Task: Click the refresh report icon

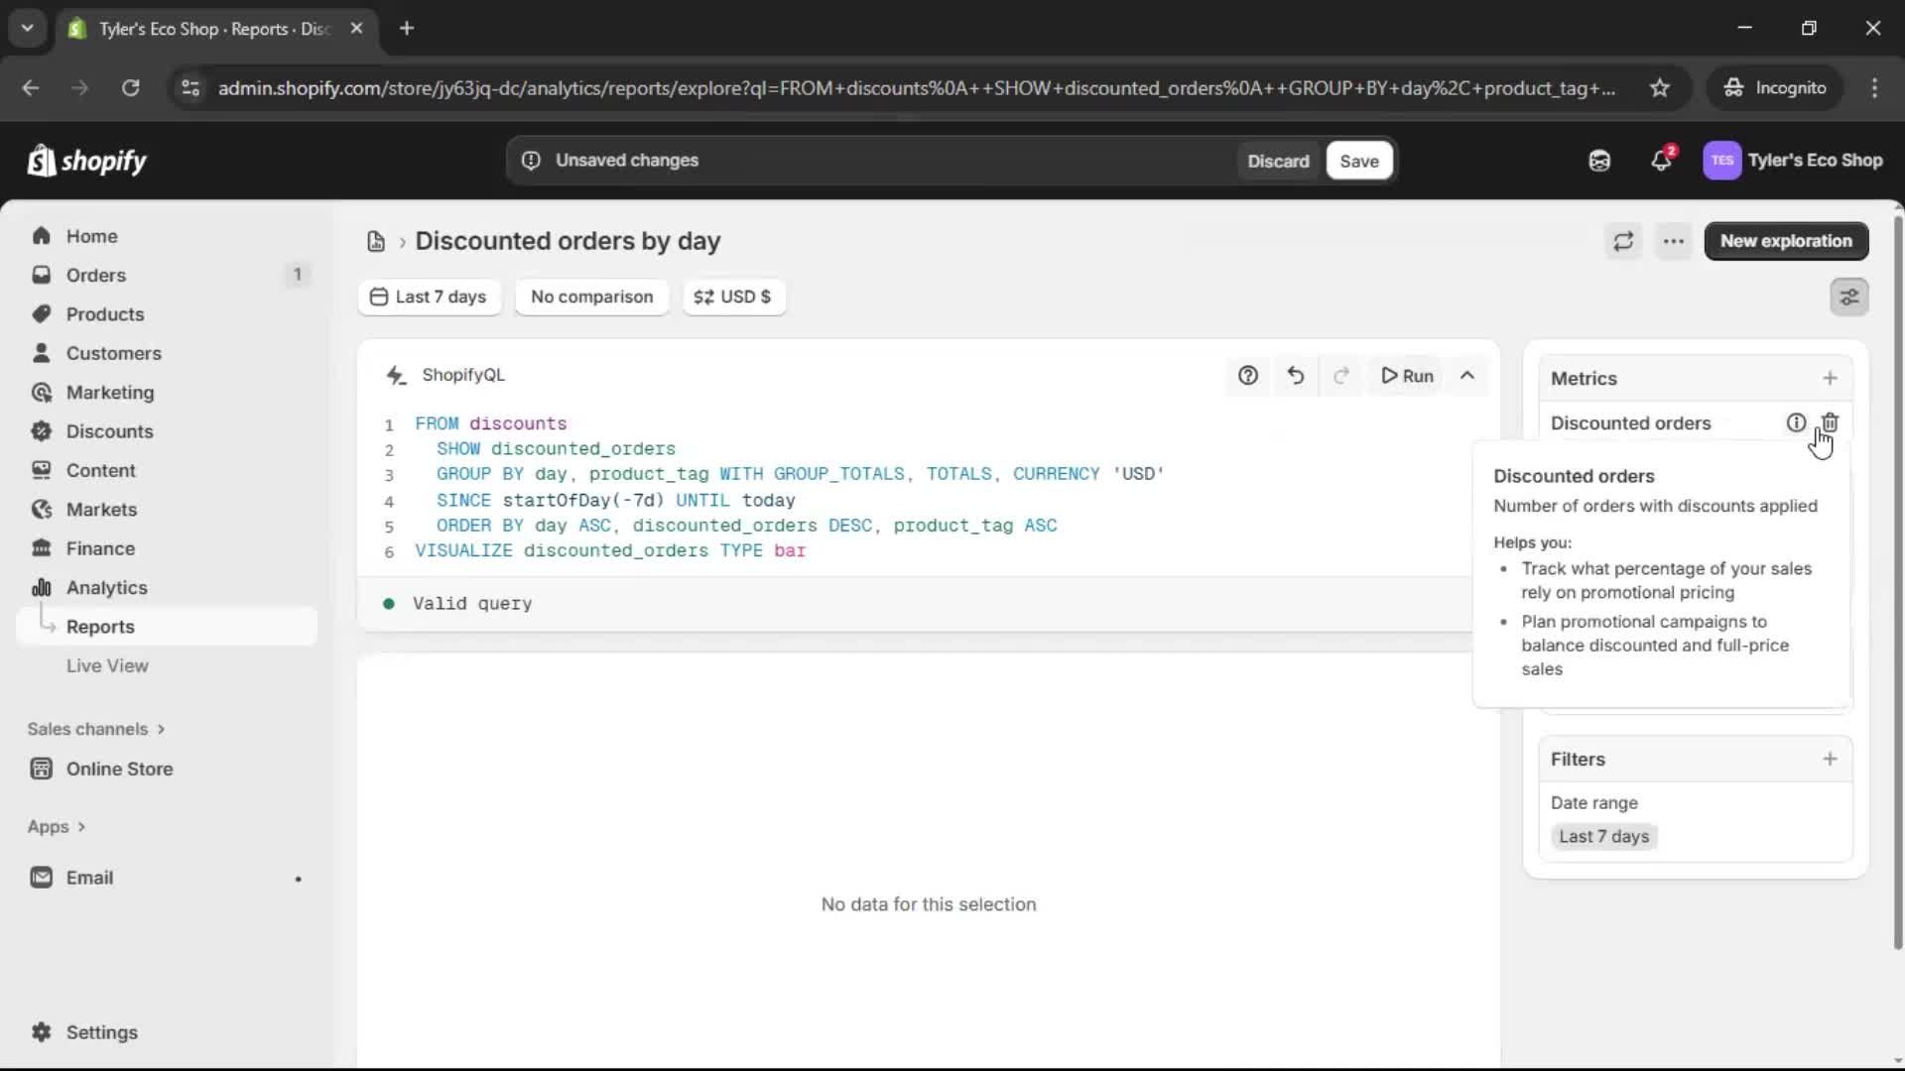Action: [x=1623, y=241]
